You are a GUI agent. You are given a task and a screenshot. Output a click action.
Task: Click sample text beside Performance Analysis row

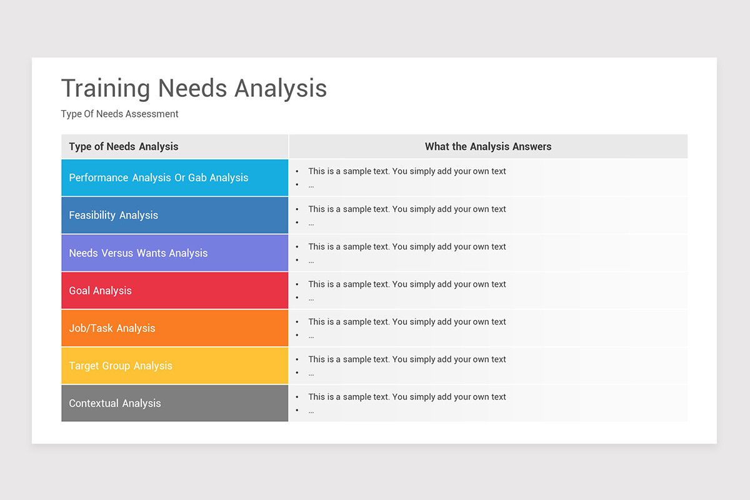(x=407, y=171)
